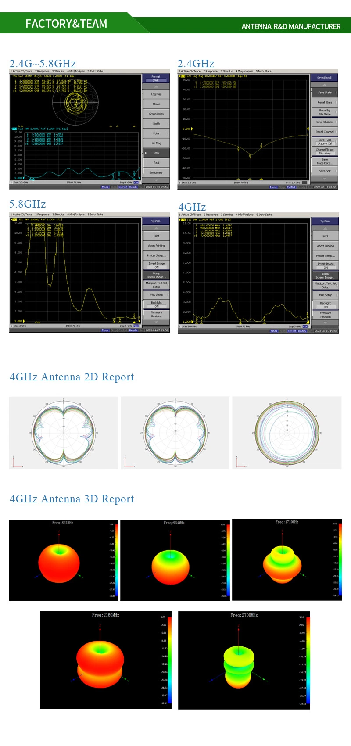Expand Recall Channel submenu in 2.4GHz analyzer
Image resolution: width=351 pixels, height=746 pixels.
[325, 132]
